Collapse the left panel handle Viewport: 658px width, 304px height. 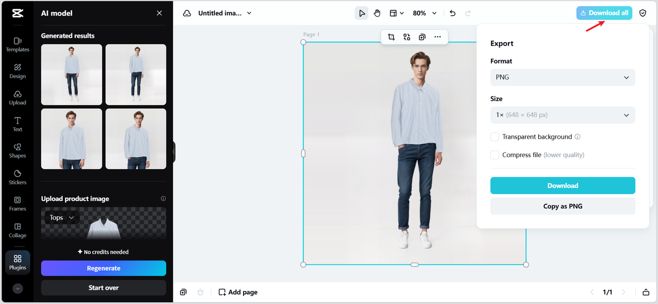[174, 152]
